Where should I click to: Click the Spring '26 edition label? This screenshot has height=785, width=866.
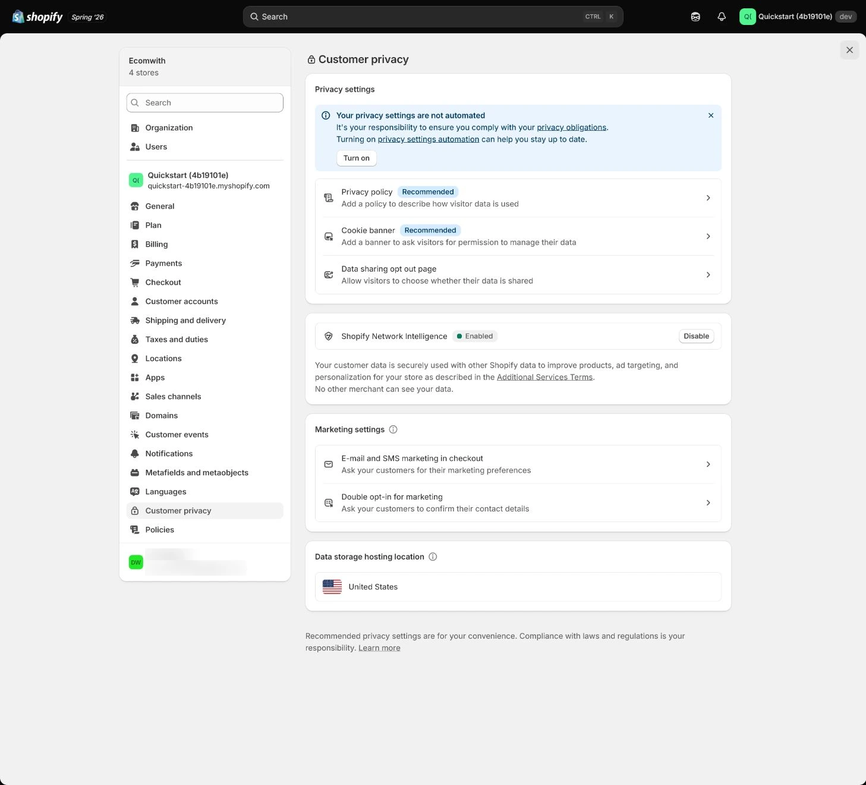87,17
